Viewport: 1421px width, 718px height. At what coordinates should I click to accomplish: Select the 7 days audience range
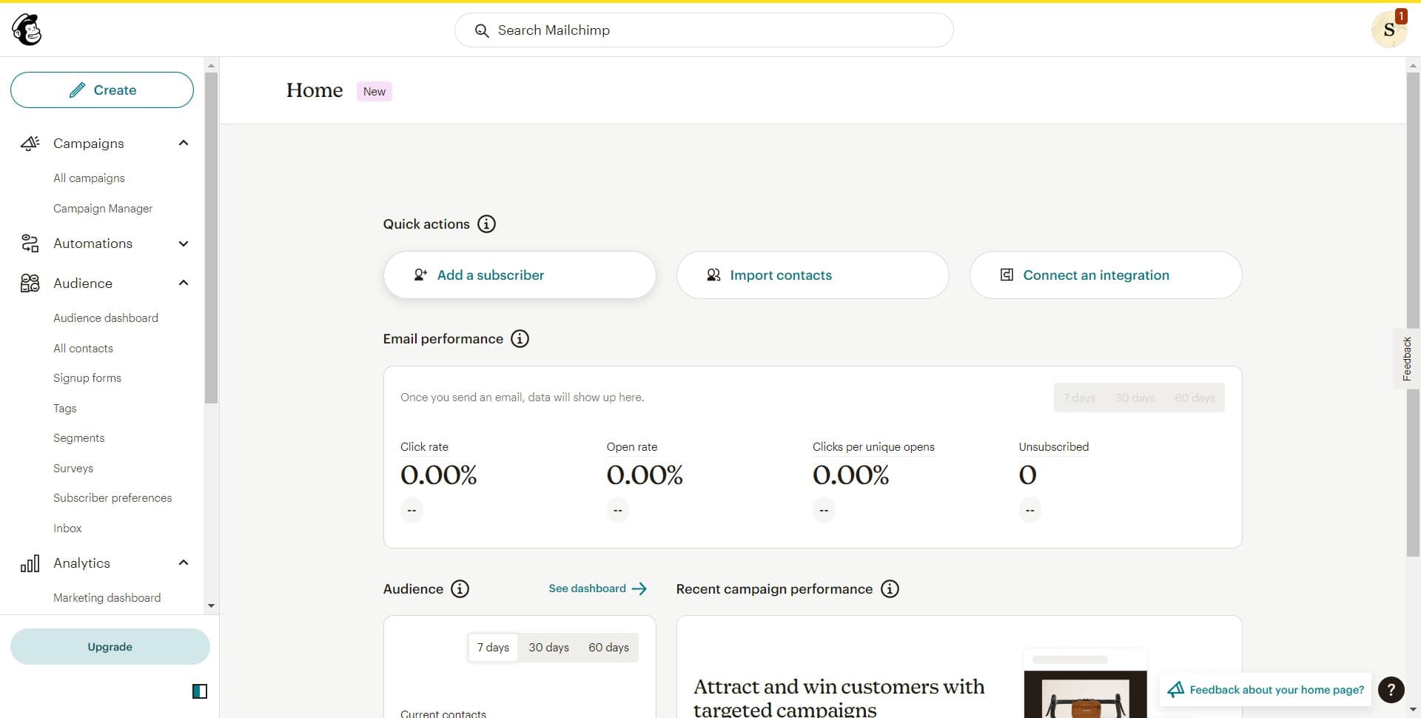(493, 648)
